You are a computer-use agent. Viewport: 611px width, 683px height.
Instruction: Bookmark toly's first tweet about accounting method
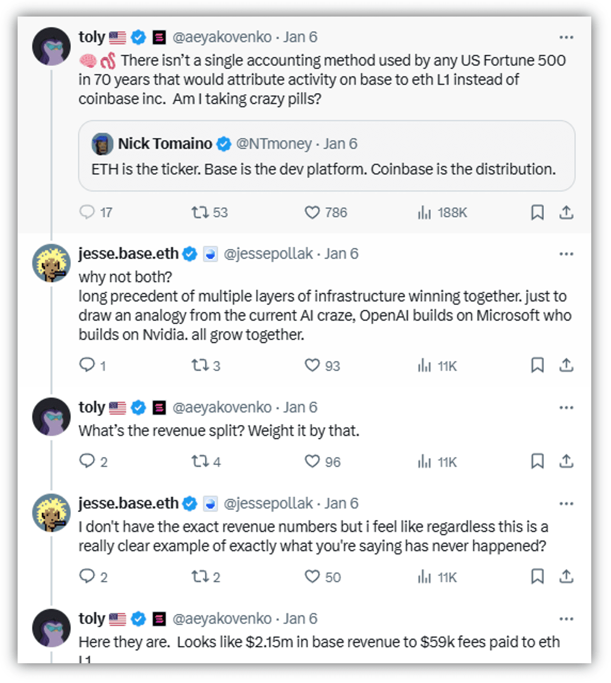point(537,212)
